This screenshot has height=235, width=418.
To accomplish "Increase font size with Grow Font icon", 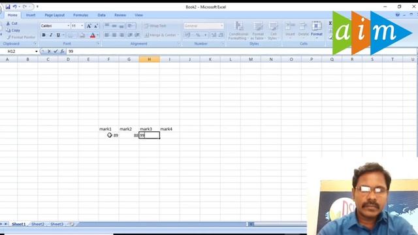I will (x=89, y=26).
